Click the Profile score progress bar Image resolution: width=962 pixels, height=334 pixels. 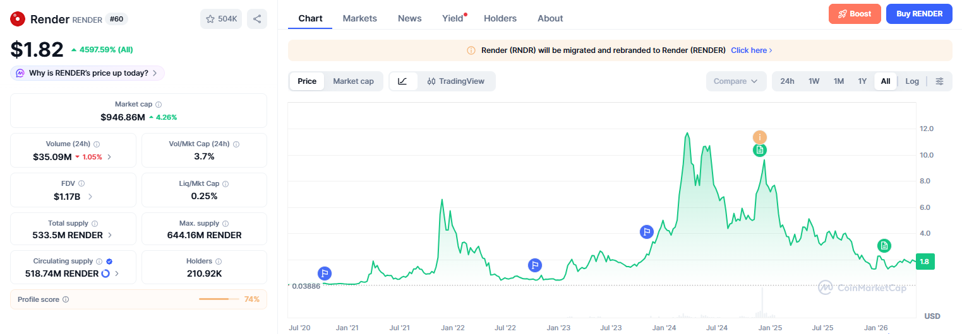(x=219, y=299)
